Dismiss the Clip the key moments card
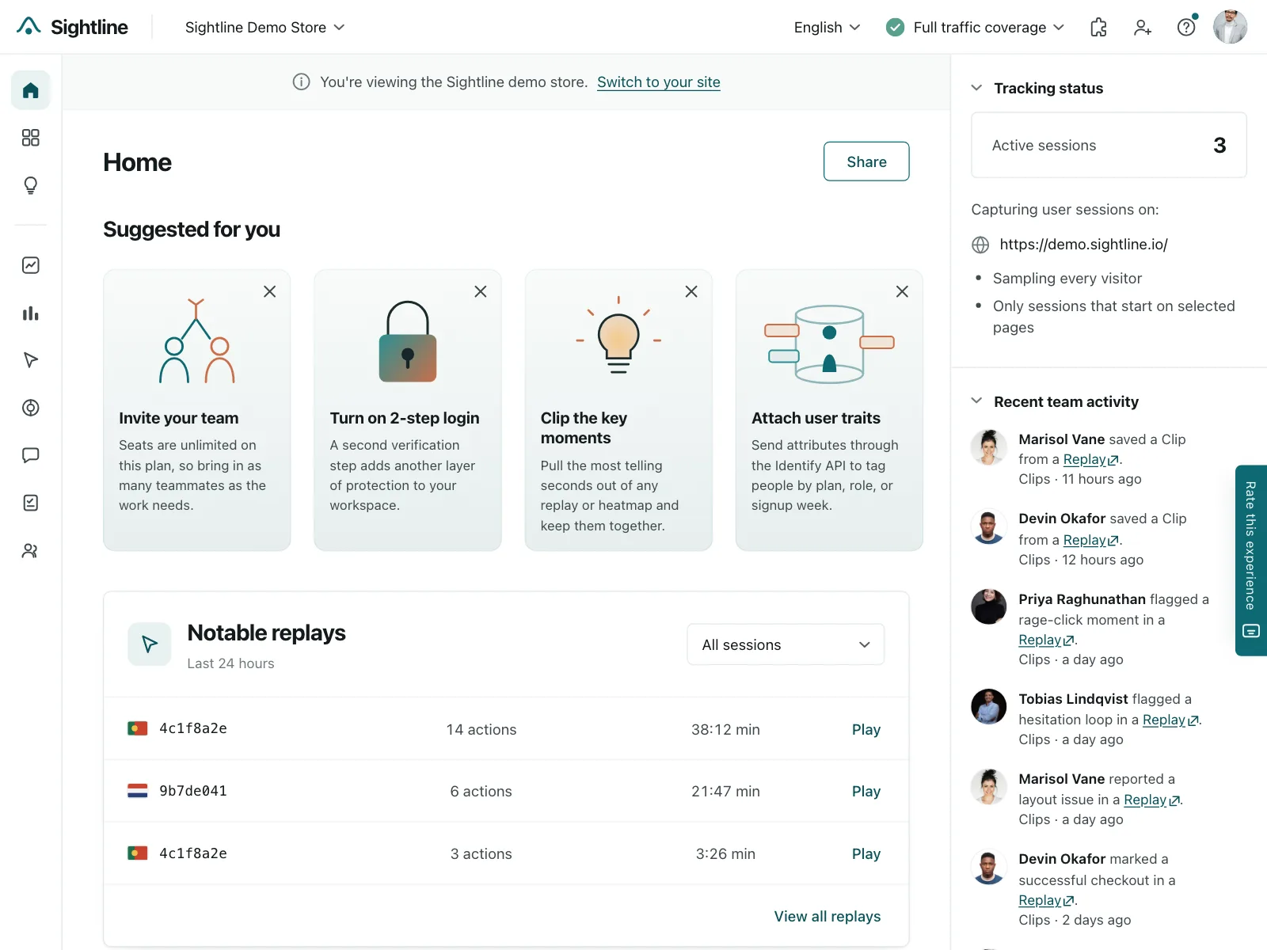Image resolution: width=1267 pixels, height=950 pixels. [x=691, y=291]
